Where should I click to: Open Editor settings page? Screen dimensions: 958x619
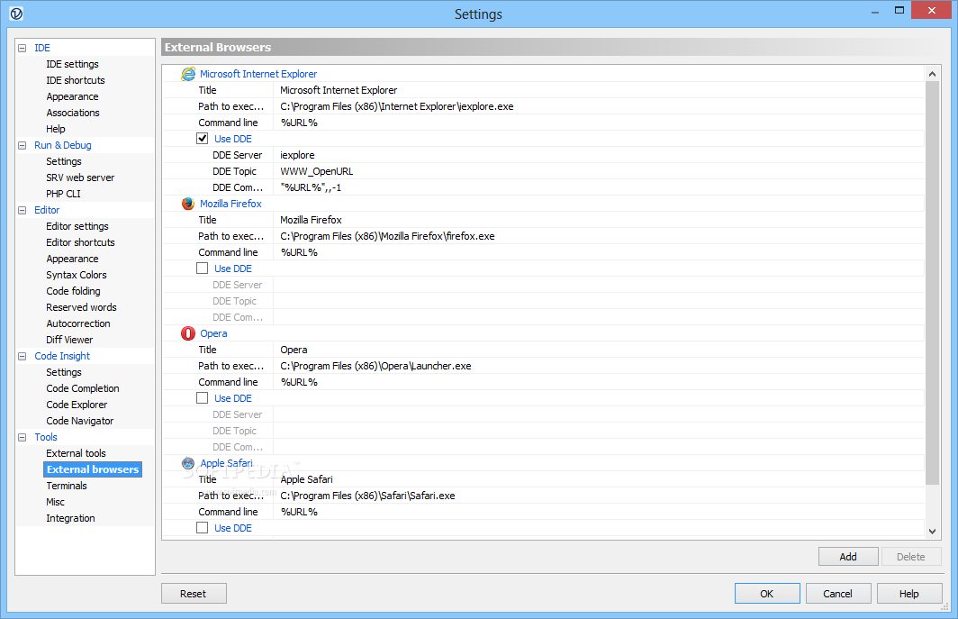tap(77, 226)
